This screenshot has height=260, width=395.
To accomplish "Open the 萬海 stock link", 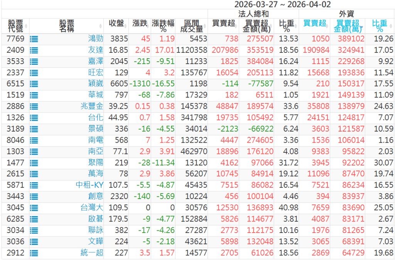I will (96, 174).
